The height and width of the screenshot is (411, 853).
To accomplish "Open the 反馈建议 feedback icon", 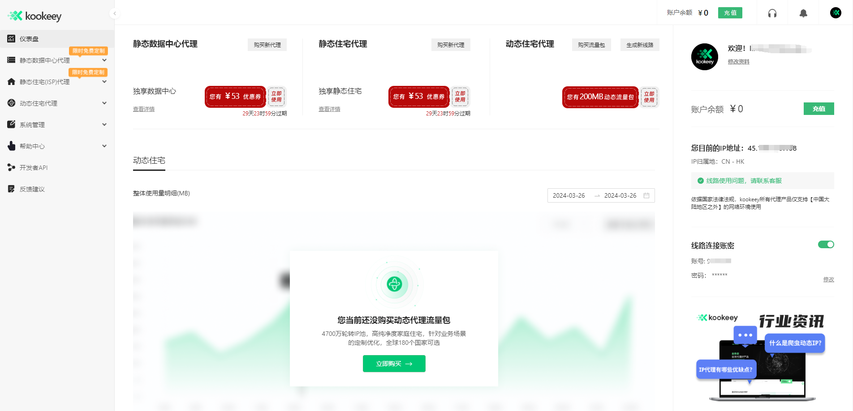I will tap(11, 189).
